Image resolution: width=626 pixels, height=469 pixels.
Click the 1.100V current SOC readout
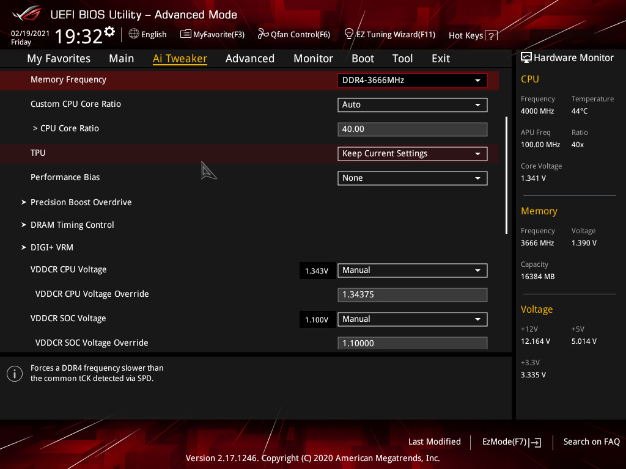[x=317, y=320]
